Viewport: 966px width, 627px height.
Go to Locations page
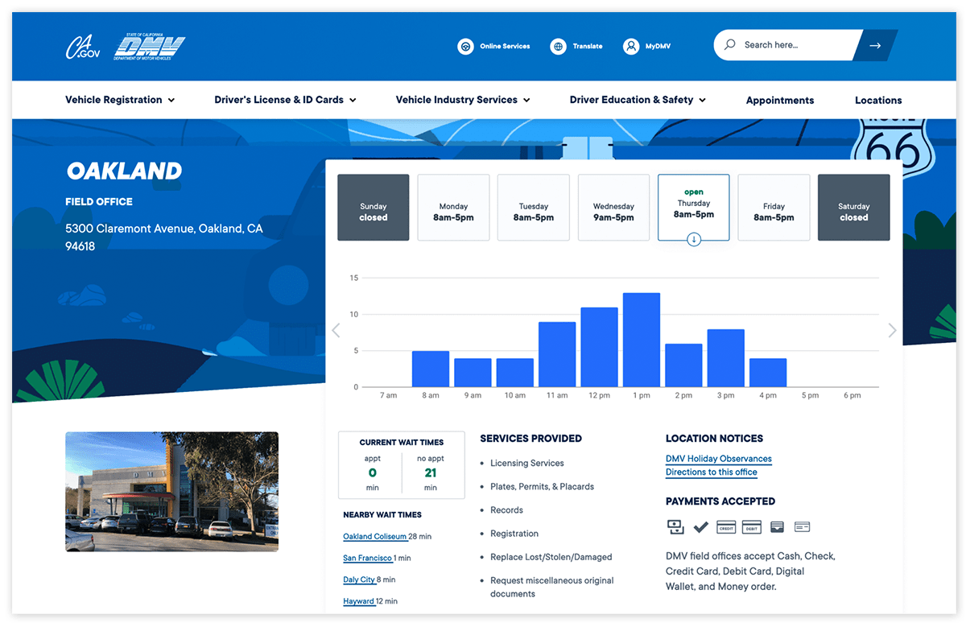[878, 101]
